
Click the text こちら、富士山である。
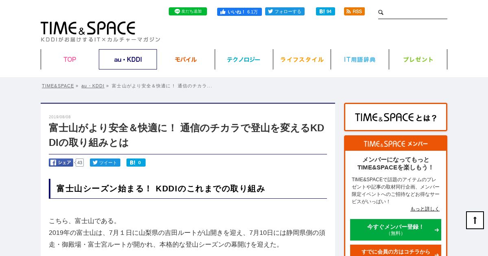[x=84, y=221]
